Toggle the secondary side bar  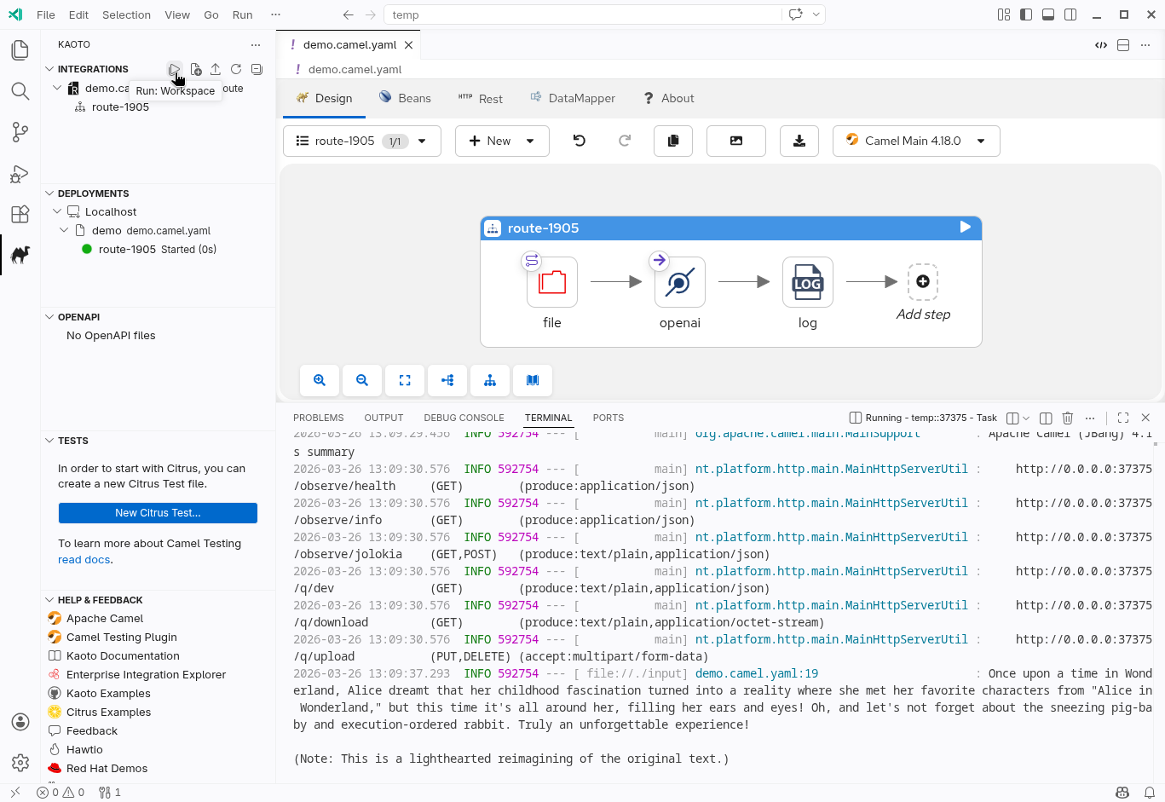tap(1070, 14)
